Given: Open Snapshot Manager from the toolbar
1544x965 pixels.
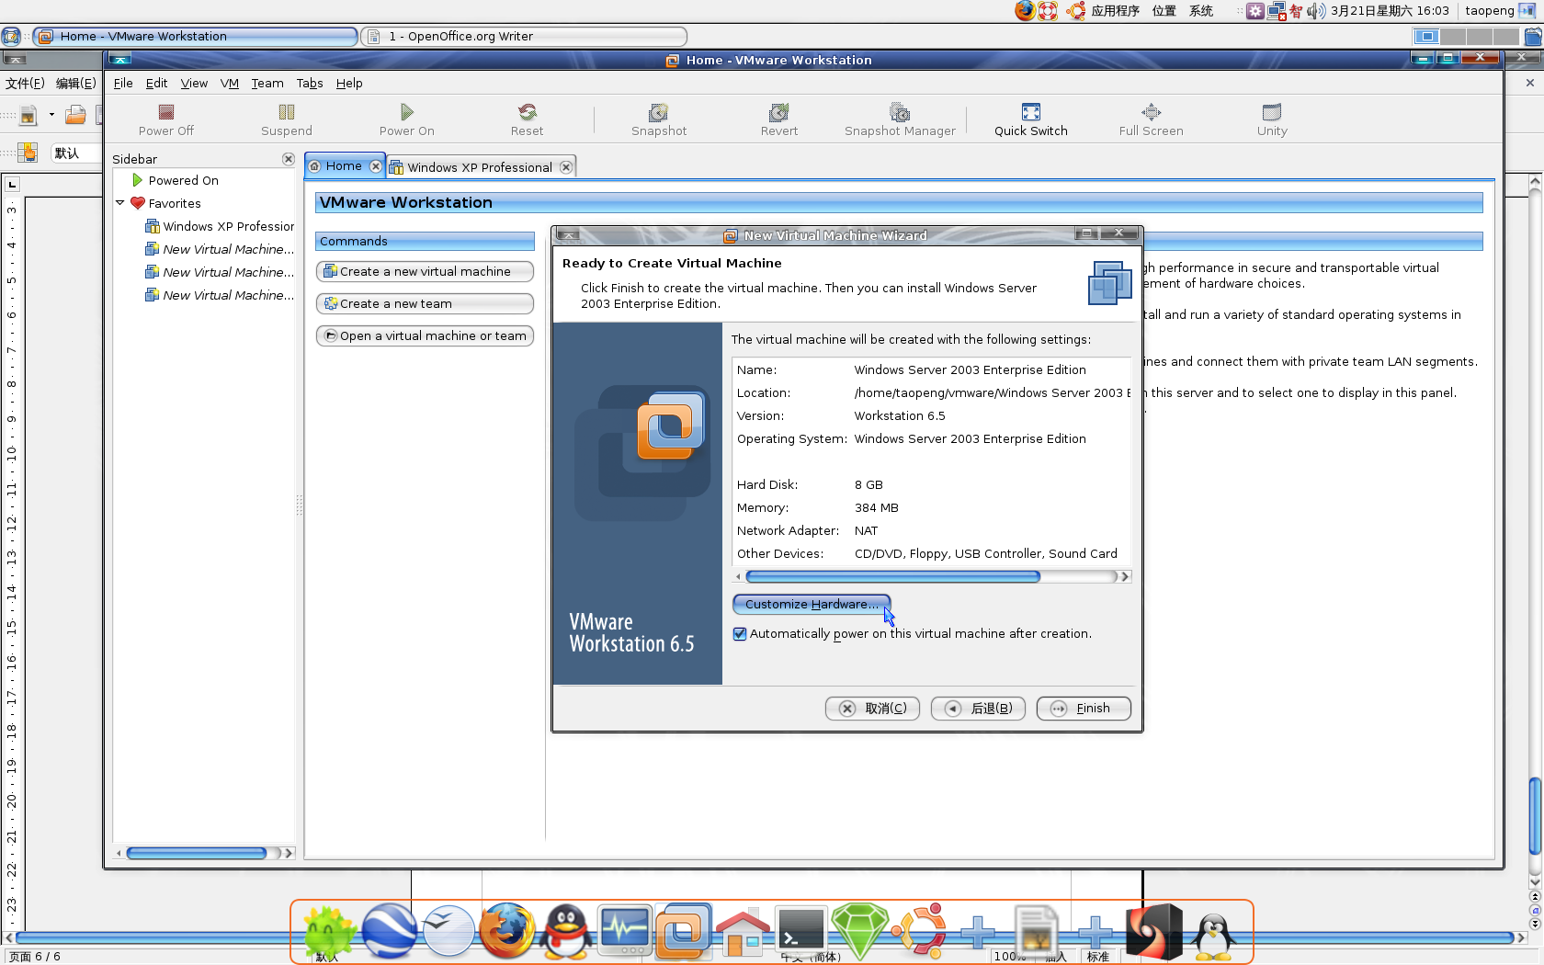Looking at the screenshot, I should coord(901,119).
